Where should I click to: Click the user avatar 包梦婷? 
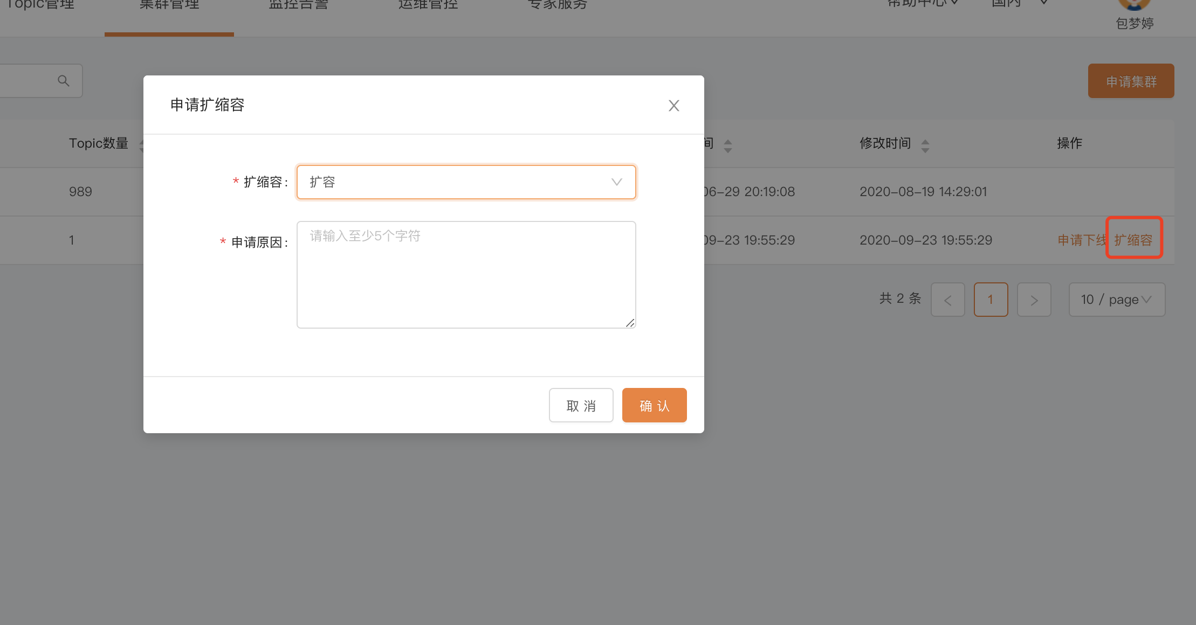(1135, 5)
